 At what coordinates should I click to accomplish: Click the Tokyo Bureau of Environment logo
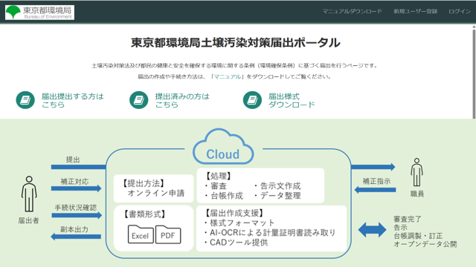pos(39,13)
